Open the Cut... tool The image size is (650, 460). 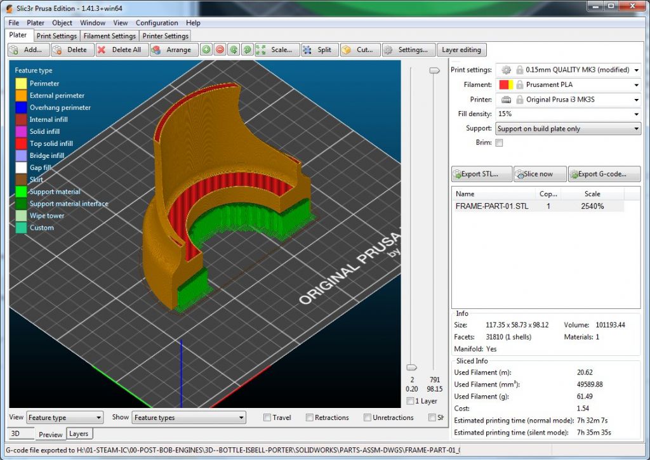pyautogui.click(x=360, y=49)
